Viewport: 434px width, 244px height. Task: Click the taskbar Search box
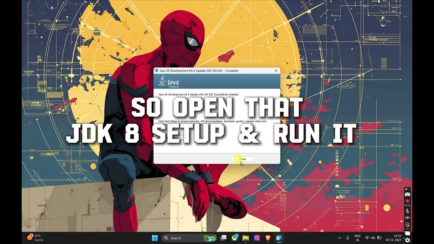pos(189,238)
